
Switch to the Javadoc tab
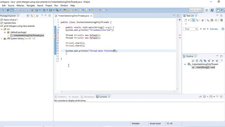pyautogui.click(x=74, y=97)
